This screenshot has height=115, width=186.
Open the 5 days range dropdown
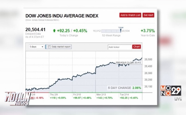36,47
